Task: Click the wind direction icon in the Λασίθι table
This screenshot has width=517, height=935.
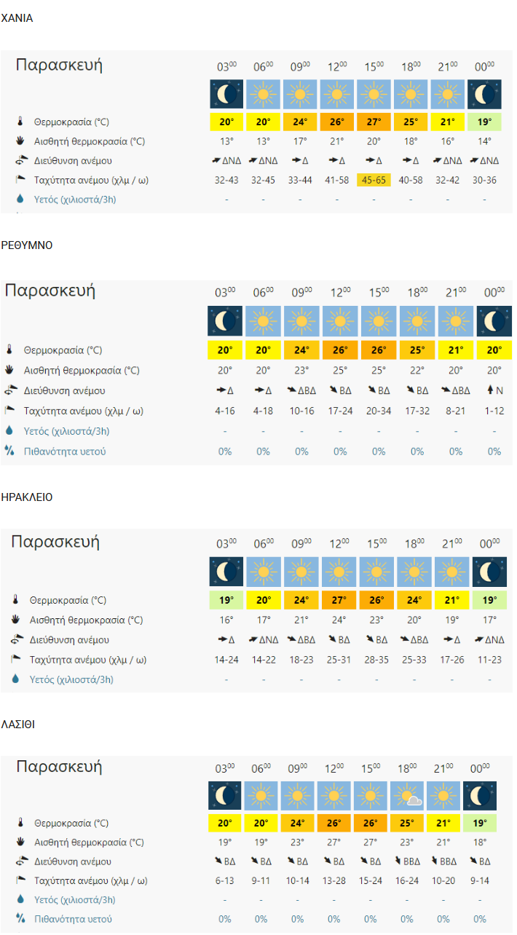Action: coord(20,861)
